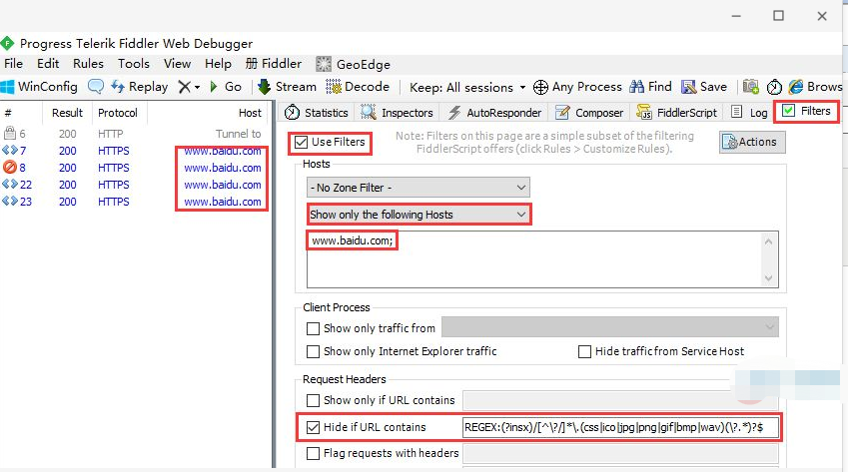The height and width of the screenshot is (472, 848).
Task: Sort by the Protocol column header
Action: (118, 113)
